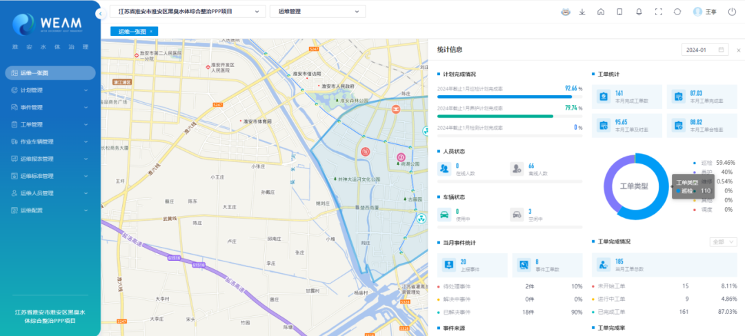
Task: Open the 2024-01 month picker field
Action: [704, 50]
